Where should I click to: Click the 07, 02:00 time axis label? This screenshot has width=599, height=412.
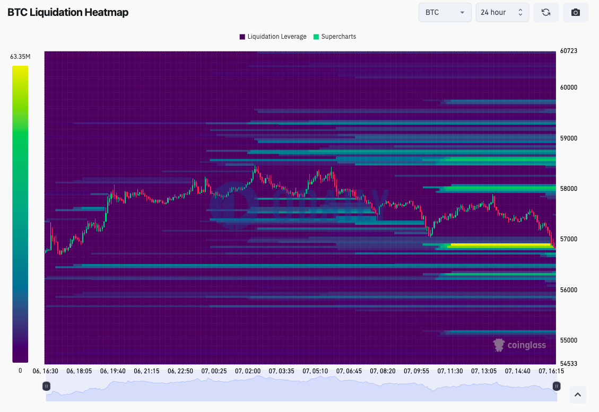(x=248, y=371)
